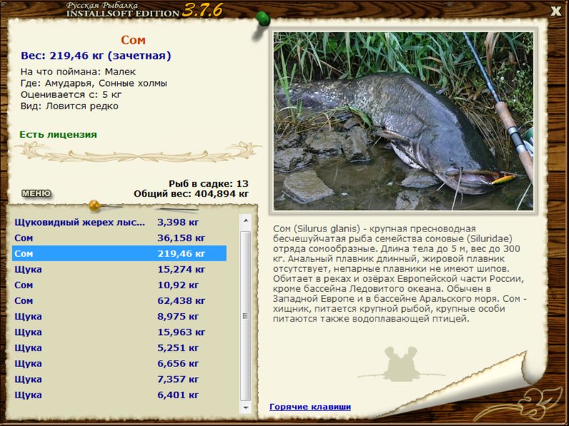Select the Сом 62,438 кг entry
569x426 pixels.
tap(119, 300)
